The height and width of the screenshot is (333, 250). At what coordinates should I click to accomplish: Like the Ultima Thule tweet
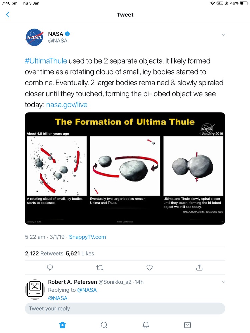[150, 267]
